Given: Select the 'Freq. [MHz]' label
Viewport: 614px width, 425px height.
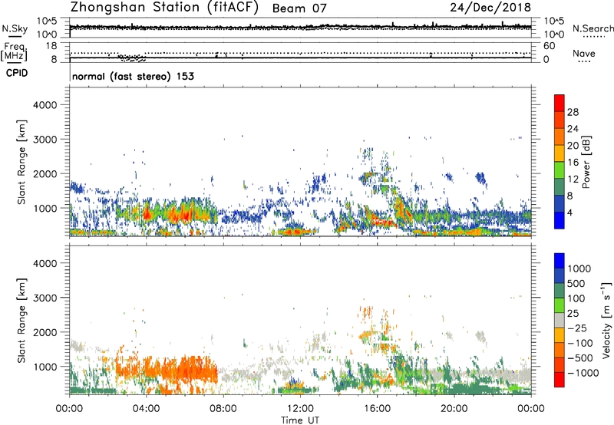Looking at the screenshot, I should click(15, 52).
